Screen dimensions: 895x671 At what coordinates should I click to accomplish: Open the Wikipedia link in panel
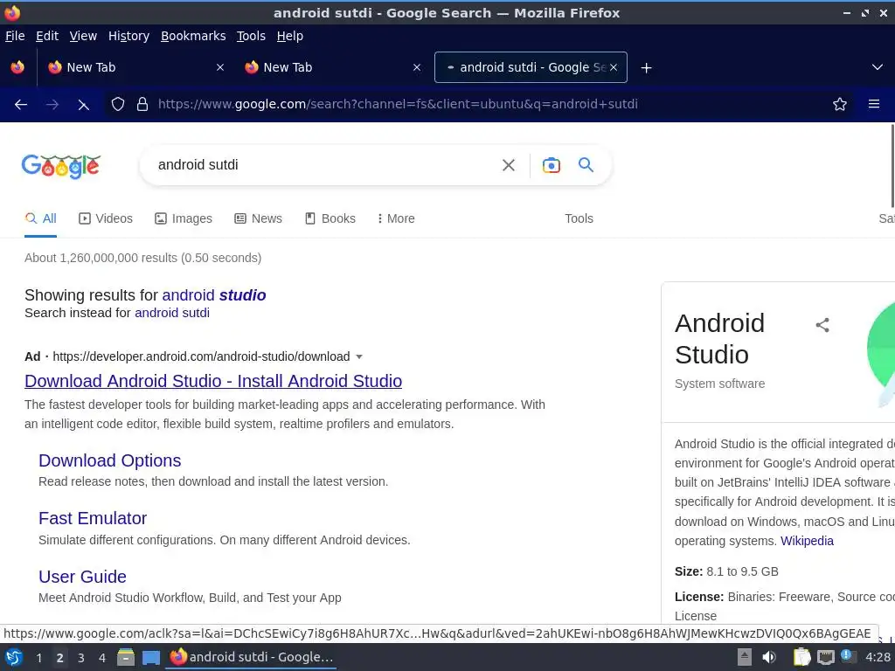pyautogui.click(x=807, y=541)
